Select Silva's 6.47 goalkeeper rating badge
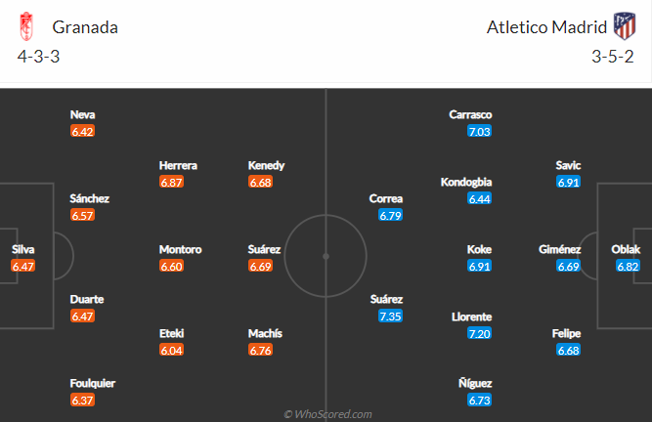The image size is (652, 422). point(22,267)
